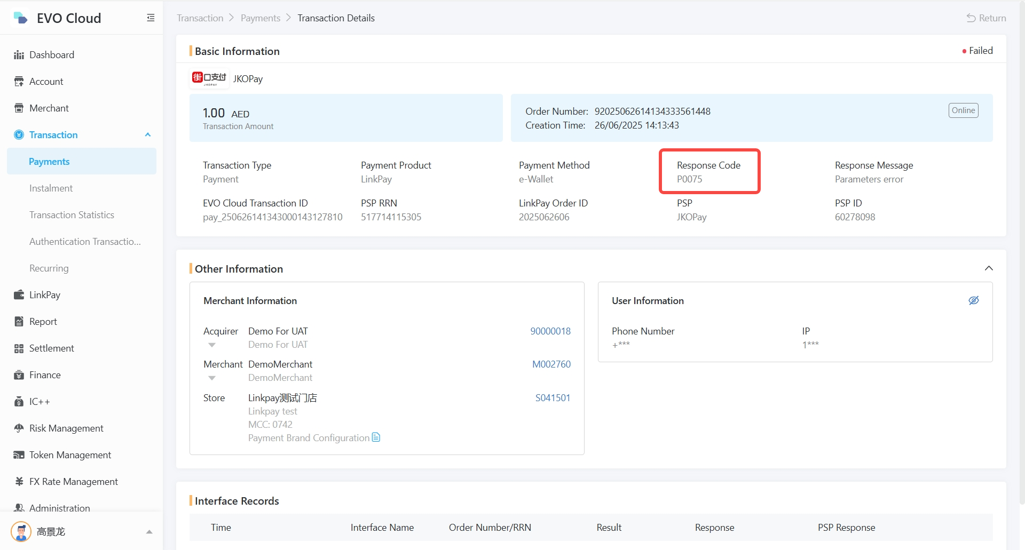Image resolution: width=1025 pixels, height=550 pixels.
Task: Open the FX Rate Management section
Action: point(73,482)
